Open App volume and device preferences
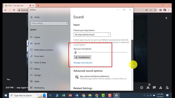 [x=101, y=77]
